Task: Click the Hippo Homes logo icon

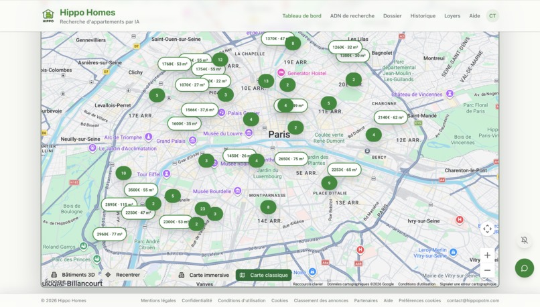Action: [x=48, y=16]
